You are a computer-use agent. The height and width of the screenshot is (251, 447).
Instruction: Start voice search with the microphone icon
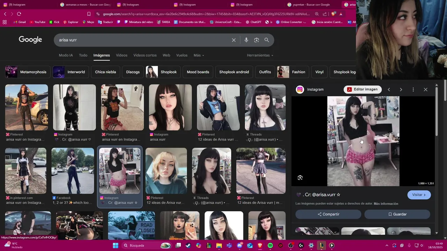pyautogui.click(x=246, y=40)
